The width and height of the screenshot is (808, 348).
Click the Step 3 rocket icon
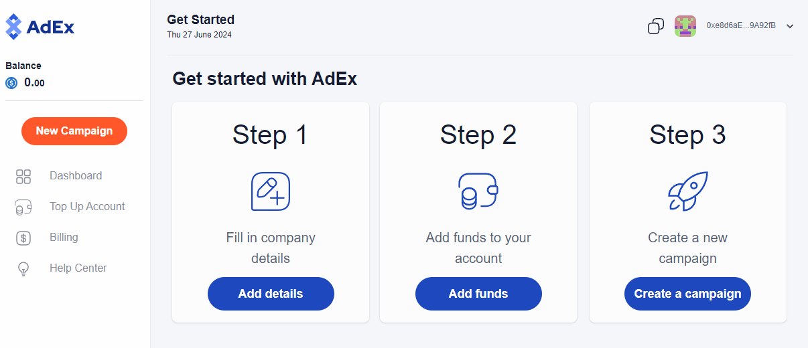(688, 191)
